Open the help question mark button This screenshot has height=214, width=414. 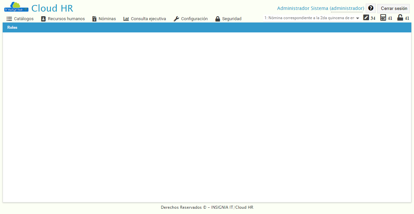point(370,8)
